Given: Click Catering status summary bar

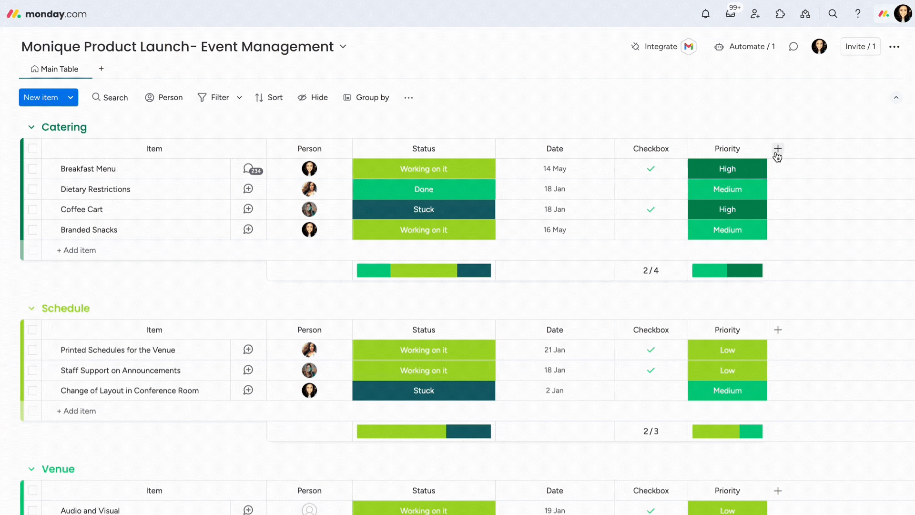Looking at the screenshot, I should (424, 270).
